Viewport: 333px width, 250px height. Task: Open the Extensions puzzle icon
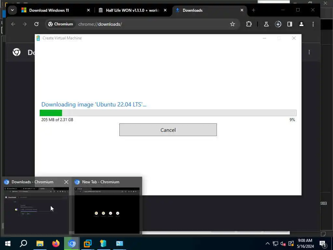point(249,24)
